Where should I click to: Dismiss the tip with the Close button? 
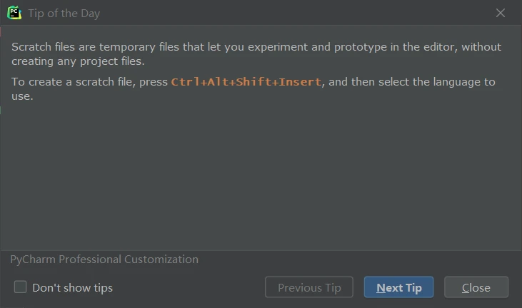[x=476, y=288]
